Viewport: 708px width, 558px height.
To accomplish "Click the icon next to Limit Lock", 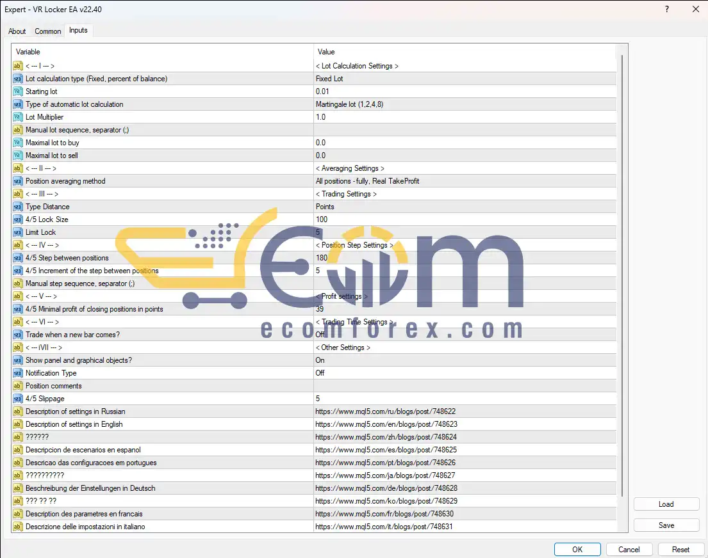I will point(17,232).
